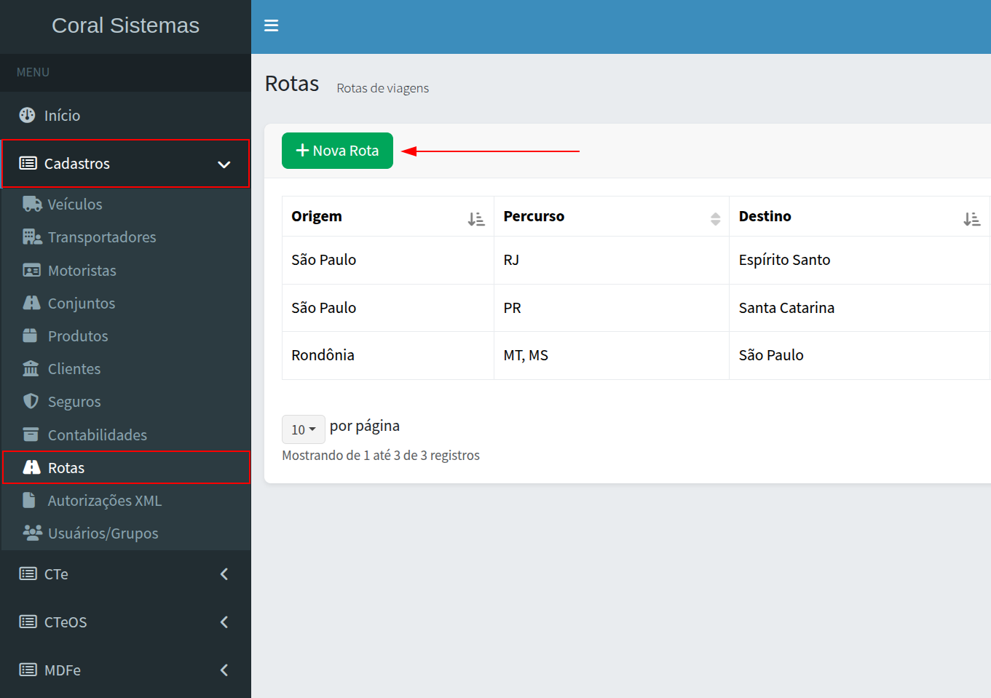The height and width of the screenshot is (698, 991).
Task: Open Autorizações XML menu item
Action: (x=104, y=501)
